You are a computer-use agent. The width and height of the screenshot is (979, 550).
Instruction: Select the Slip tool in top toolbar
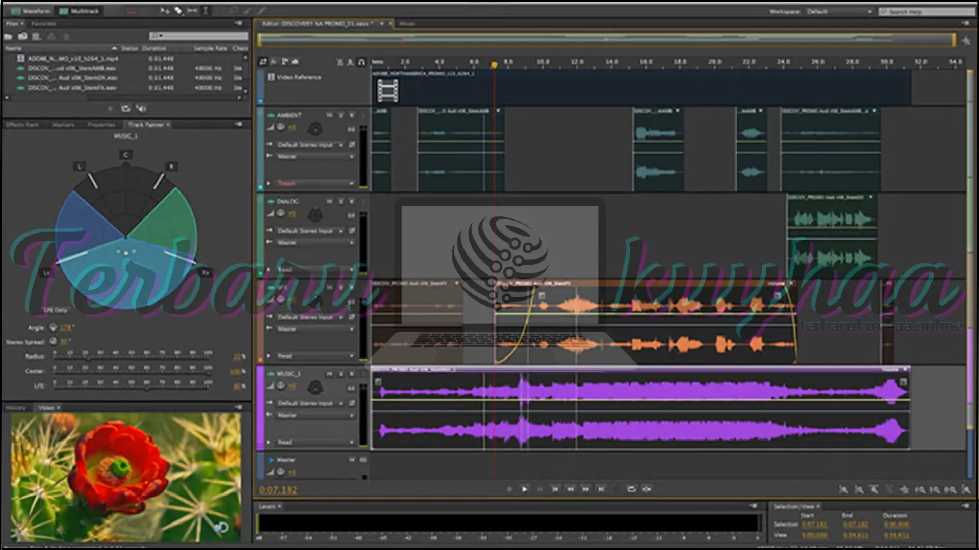pos(192,11)
